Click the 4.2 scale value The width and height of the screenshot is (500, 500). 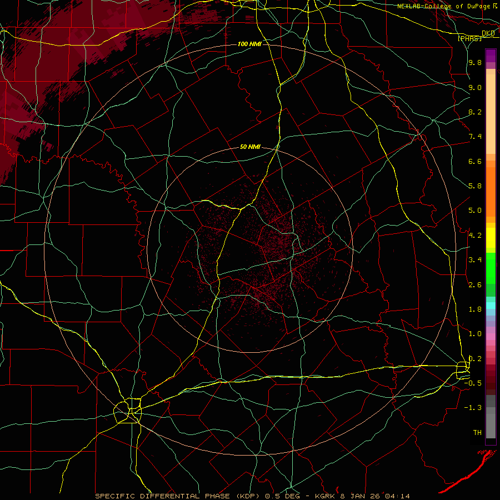[475, 236]
